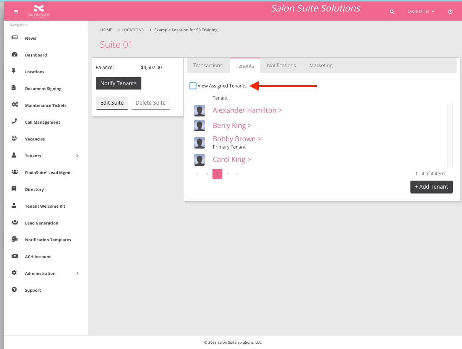This screenshot has height=349, width=462.
Task: Click the Suite 01 heading
Action: (116, 45)
